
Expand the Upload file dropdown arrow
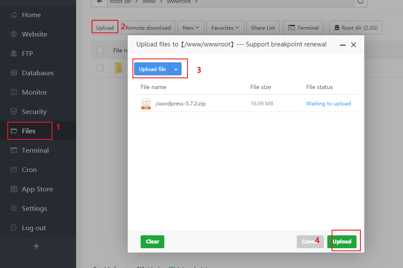[176, 69]
